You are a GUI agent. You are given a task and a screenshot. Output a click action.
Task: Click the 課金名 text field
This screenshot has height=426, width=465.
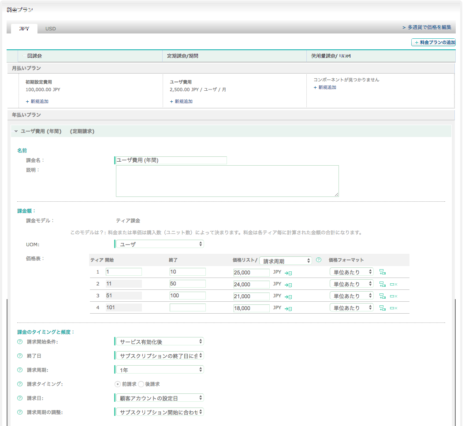pos(171,160)
